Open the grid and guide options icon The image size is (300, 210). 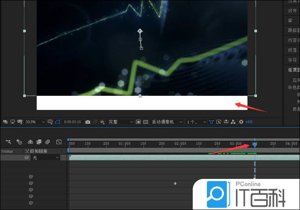(x=50, y=122)
